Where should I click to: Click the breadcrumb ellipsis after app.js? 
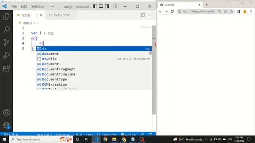pyautogui.click(x=38, y=23)
